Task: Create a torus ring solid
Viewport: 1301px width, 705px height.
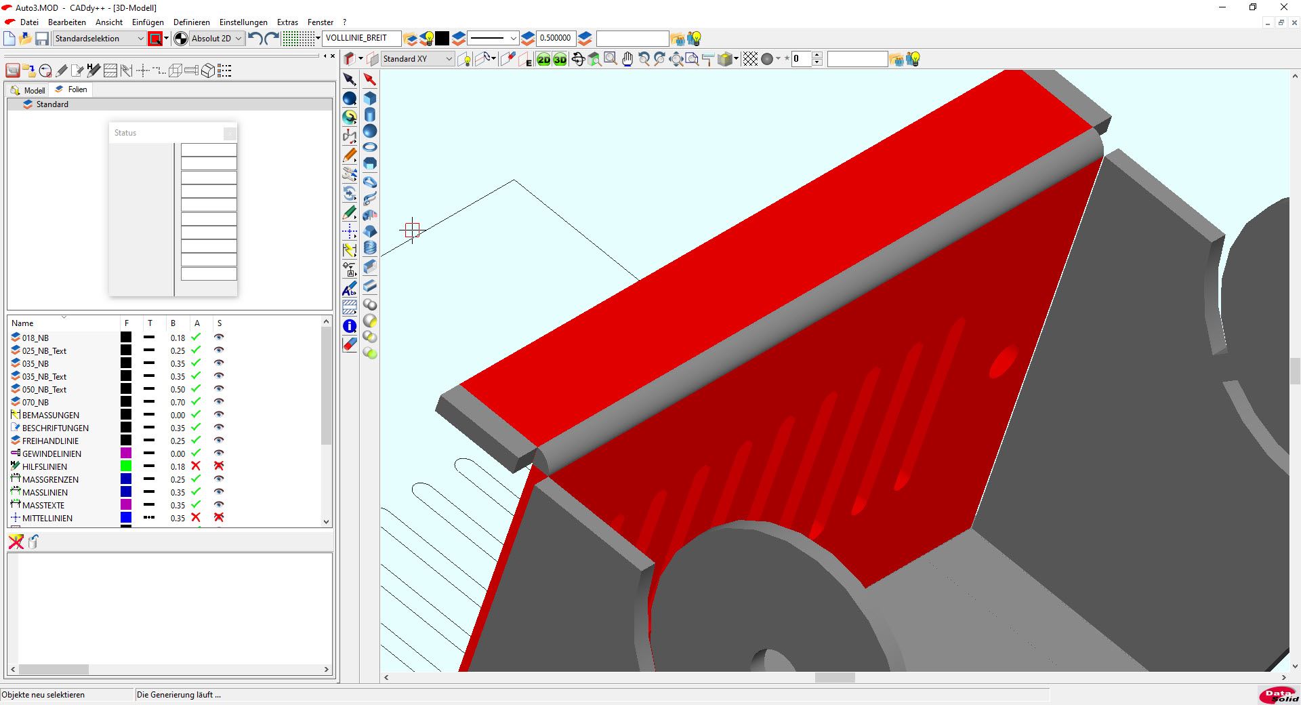Action: [370, 147]
